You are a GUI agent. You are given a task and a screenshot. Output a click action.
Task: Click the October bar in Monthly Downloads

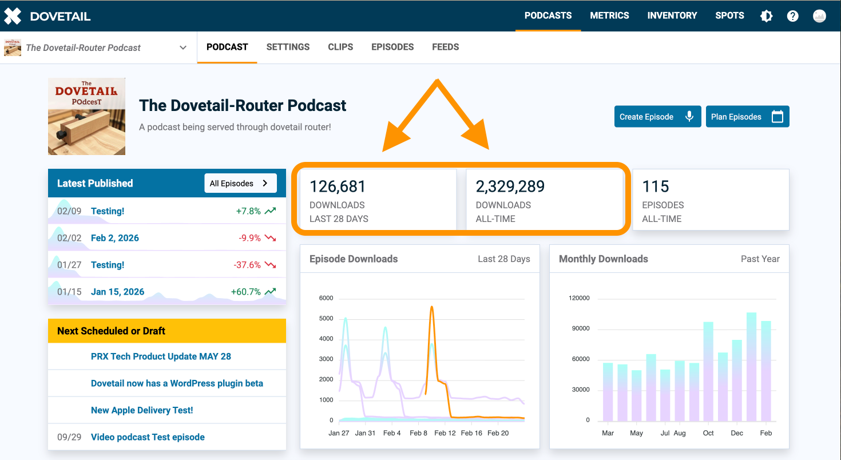point(708,372)
